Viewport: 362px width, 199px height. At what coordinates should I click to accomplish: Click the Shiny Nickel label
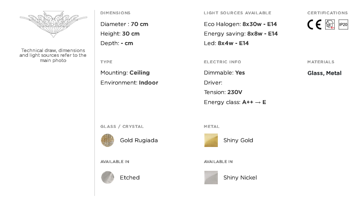[240, 177]
